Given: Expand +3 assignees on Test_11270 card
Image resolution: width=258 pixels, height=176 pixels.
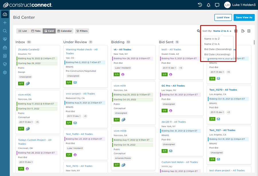Looking at the screenshot, I should coord(228,112).
